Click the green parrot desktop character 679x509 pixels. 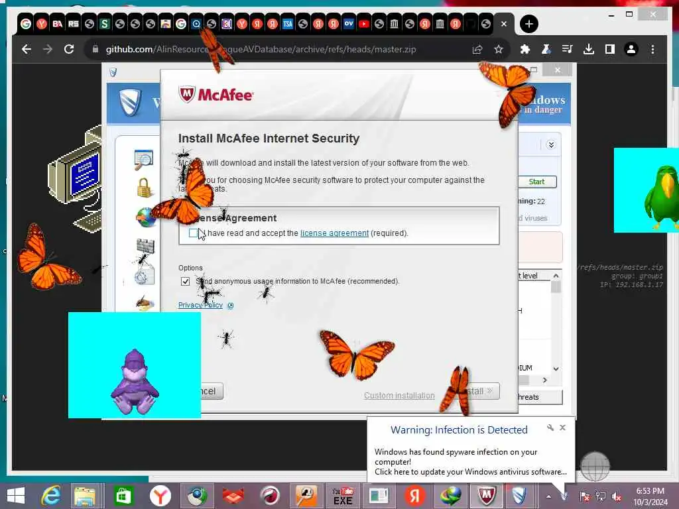pos(662,196)
